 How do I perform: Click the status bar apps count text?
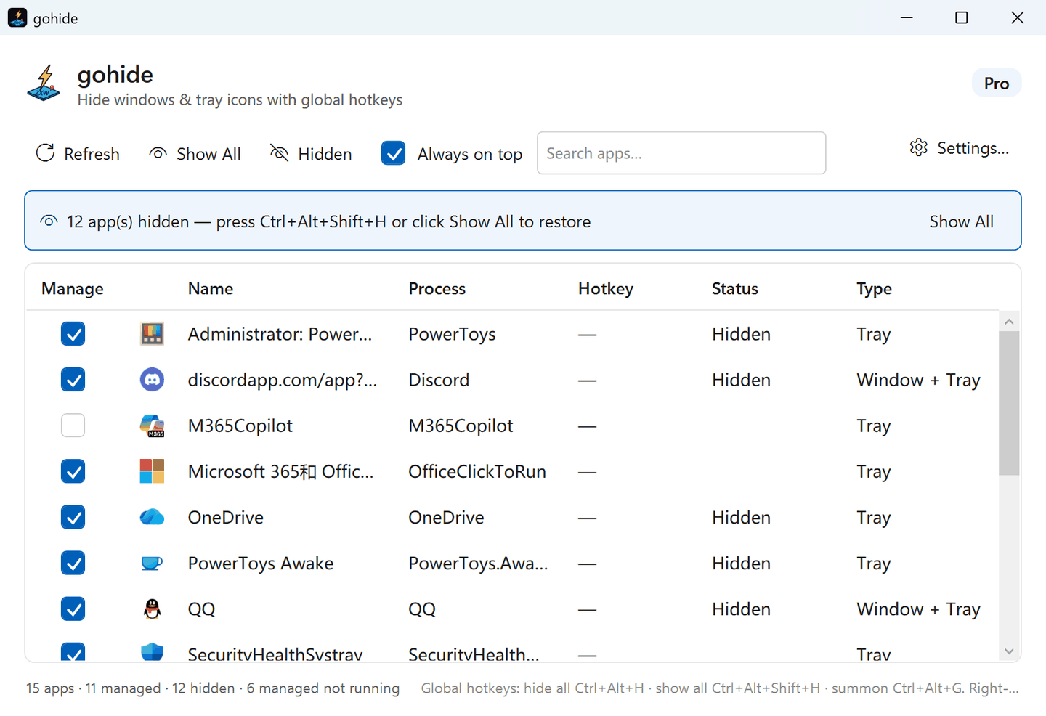(x=213, y=688)
